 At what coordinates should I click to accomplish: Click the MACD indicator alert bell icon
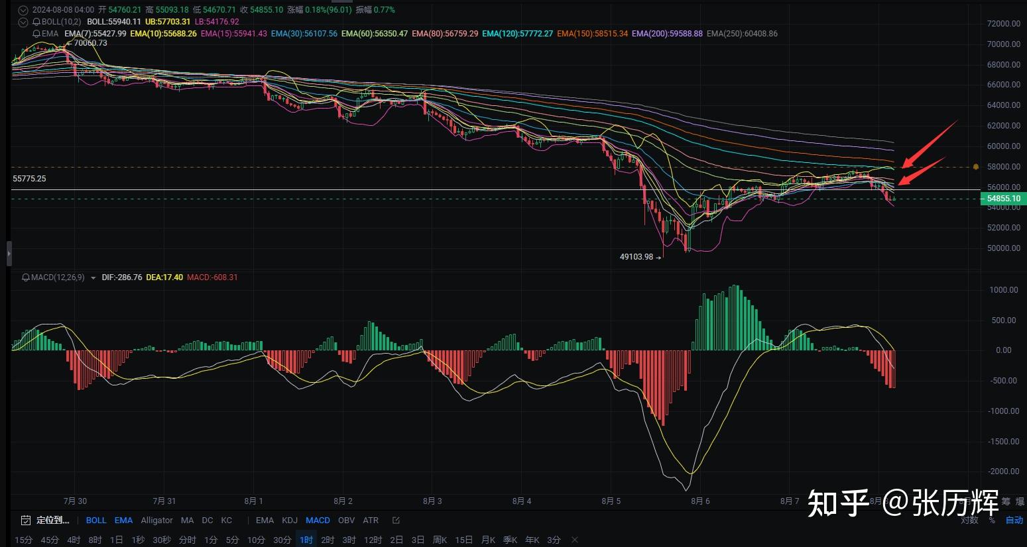pyautogui.click(x=26, y=277)
